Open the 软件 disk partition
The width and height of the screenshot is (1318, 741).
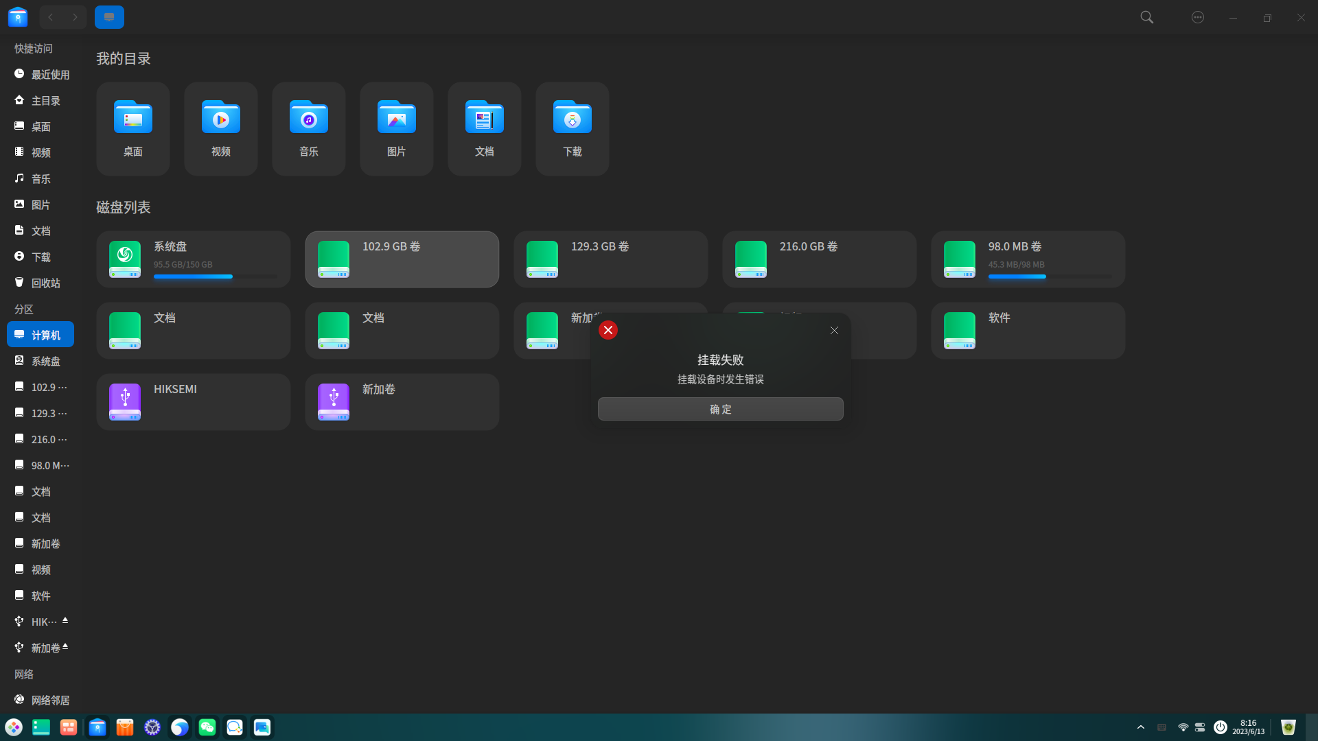(1028, 331)
